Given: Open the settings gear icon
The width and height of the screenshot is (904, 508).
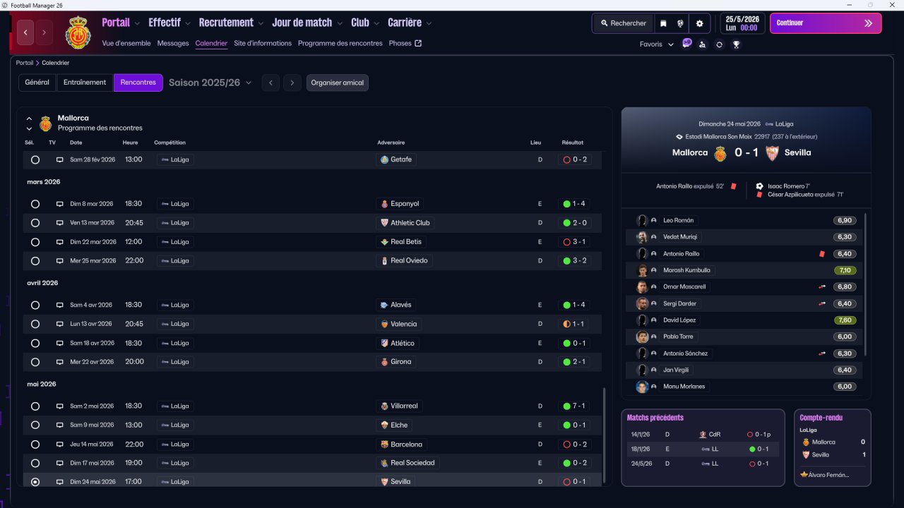Looking at the screenshot, I should point(699,23).
